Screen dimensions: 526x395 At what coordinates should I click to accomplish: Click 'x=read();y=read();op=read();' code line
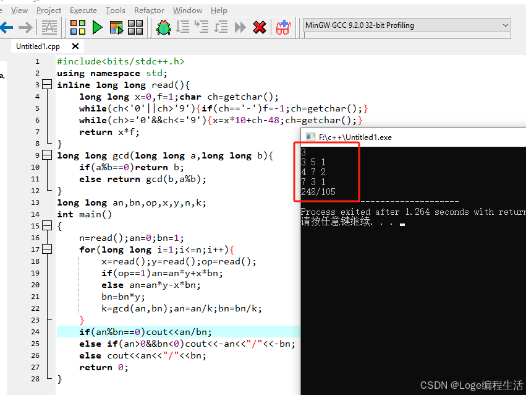pyautogui.click(x=179, y=261)
